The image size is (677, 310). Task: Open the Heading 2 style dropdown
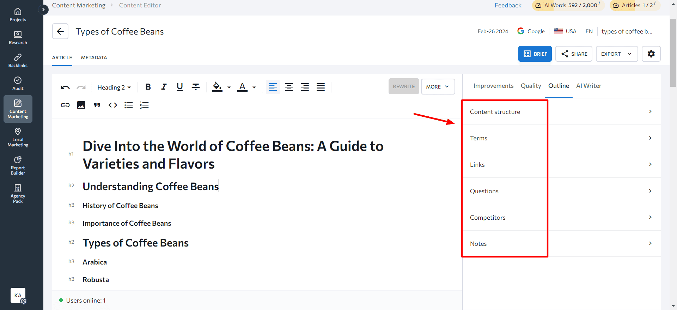(114, 87)
